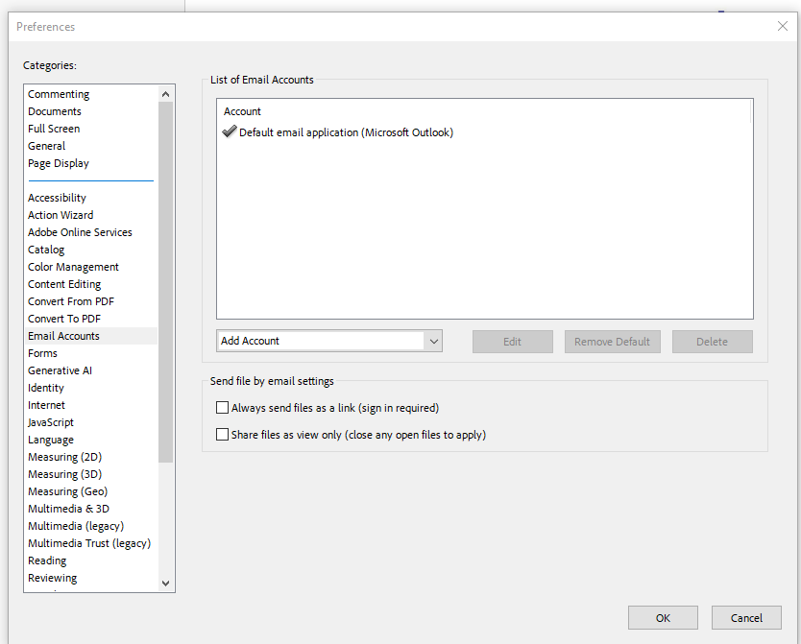Image resolution: width=801 pixels, height=644 pixels.
Task: Switch to the Commenting category
Action: pos(59,93)
